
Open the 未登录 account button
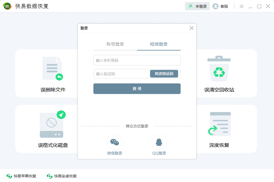click(197, 6)
